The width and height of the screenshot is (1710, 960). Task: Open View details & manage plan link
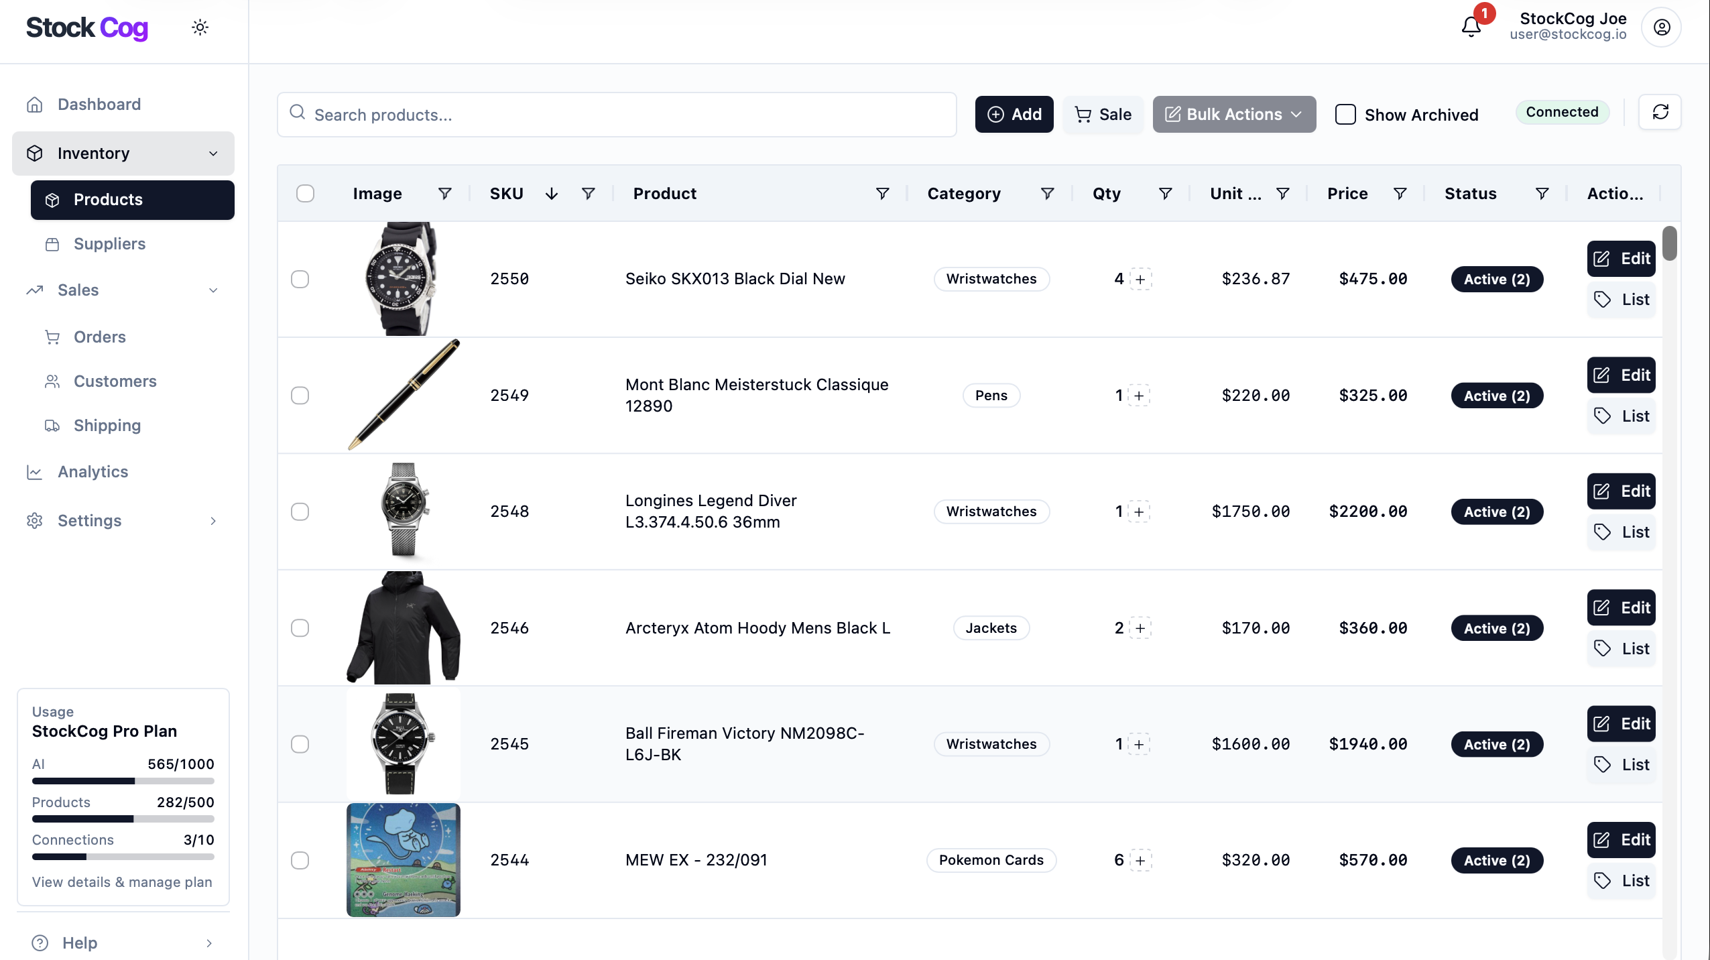121,883
